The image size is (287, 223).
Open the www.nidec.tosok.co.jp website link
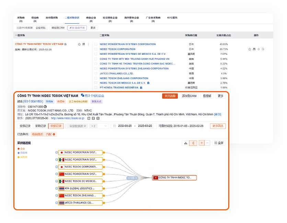tap(68, 118)
